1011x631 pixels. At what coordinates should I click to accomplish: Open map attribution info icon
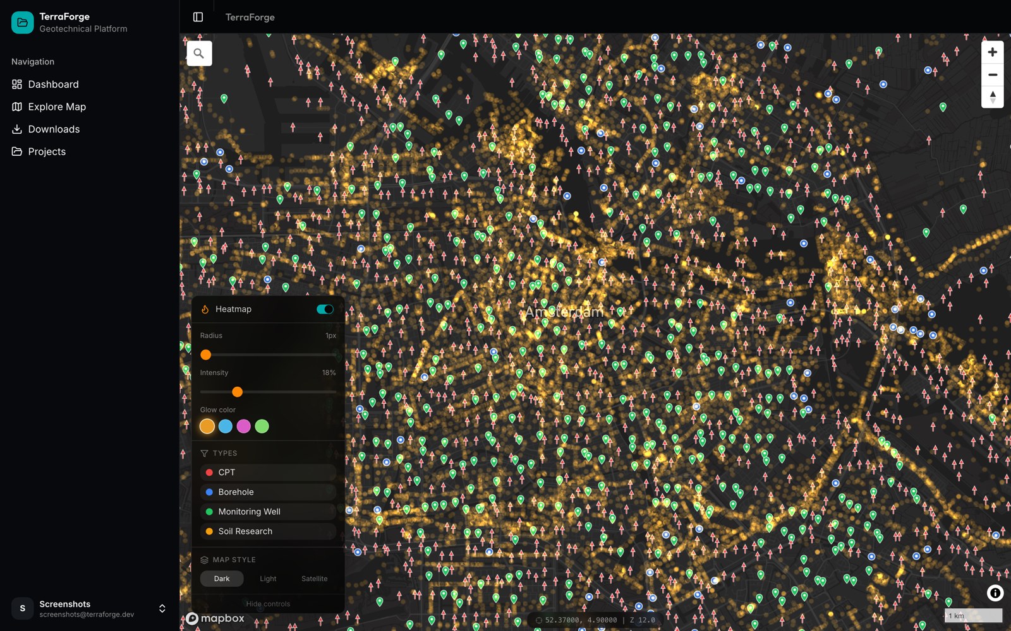coord(995,593)
